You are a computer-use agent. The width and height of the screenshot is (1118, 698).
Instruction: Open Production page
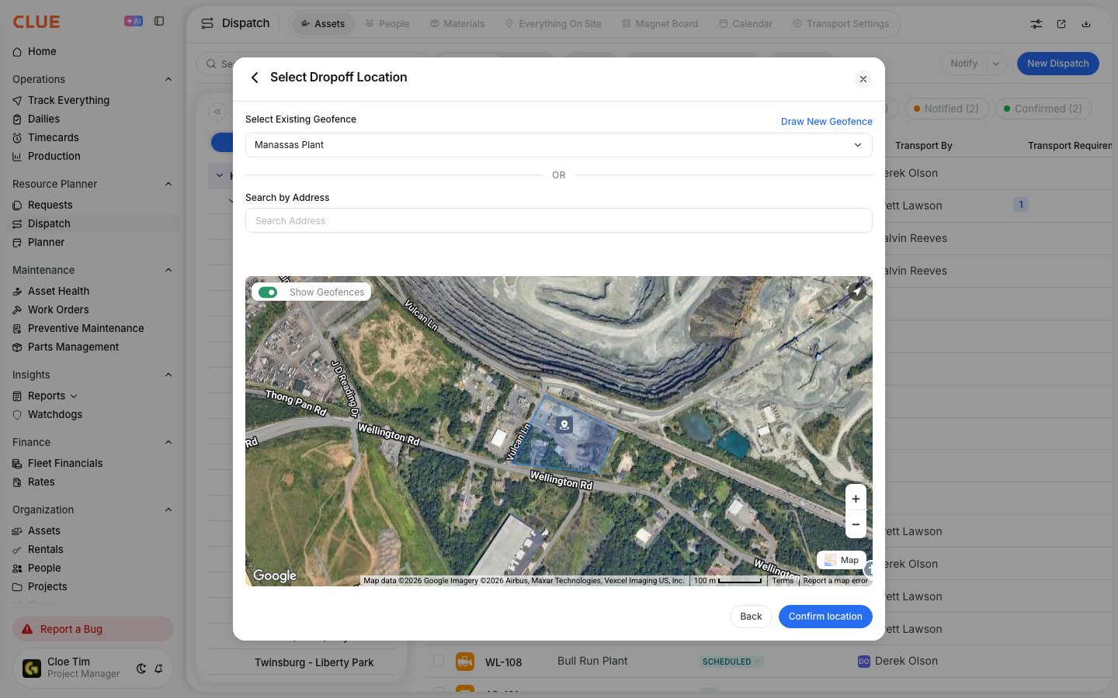click(x=54, y=156)
